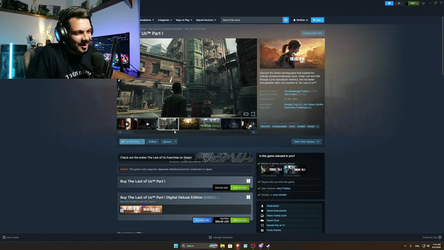444x250 pixels.
Task: Open File Explorer from the taskbar
Action: coord(222,246)
